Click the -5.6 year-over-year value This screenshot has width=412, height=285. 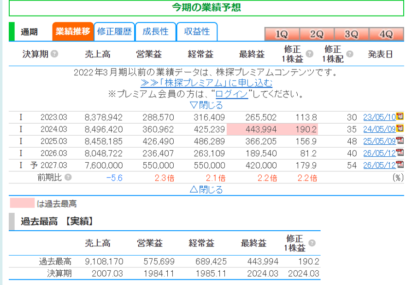click(x=114, y=178)
